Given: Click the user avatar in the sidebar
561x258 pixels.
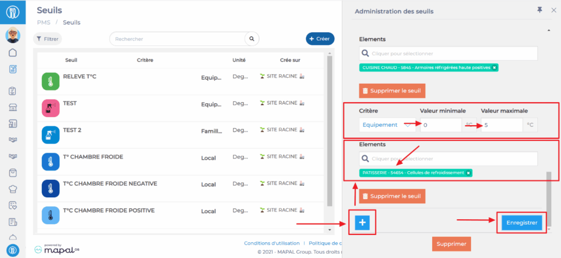Looking at the screenshot, I should point(13,36).
